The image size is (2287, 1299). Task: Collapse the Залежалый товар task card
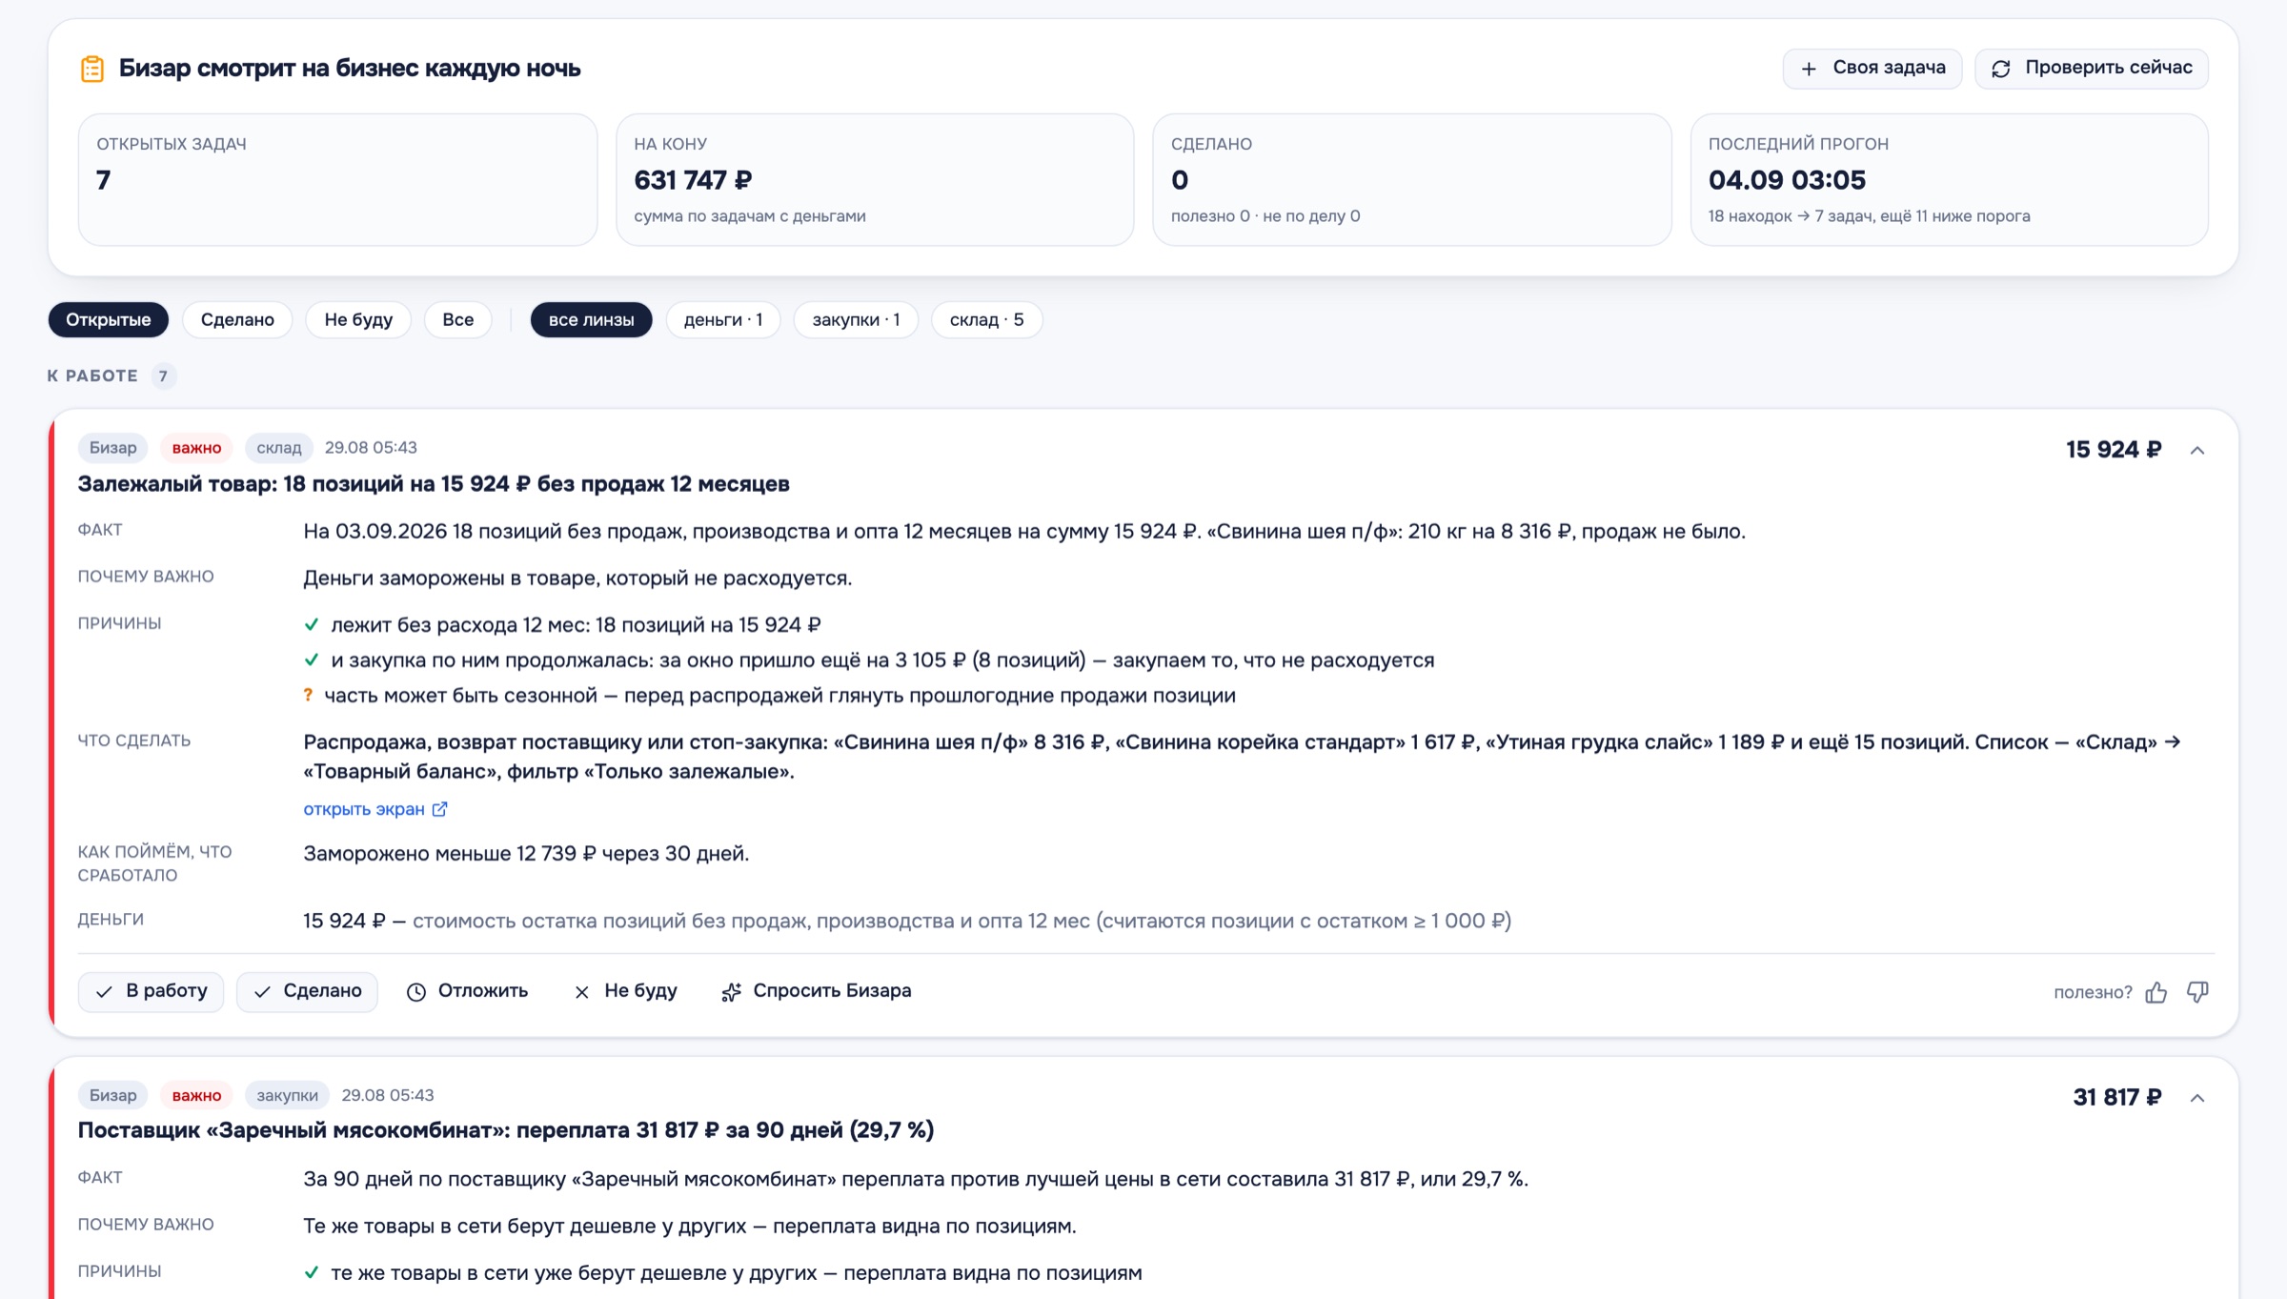[x=2197, y=450]
